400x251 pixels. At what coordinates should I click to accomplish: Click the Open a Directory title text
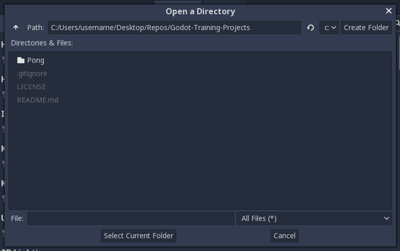(x=200, y=11)
